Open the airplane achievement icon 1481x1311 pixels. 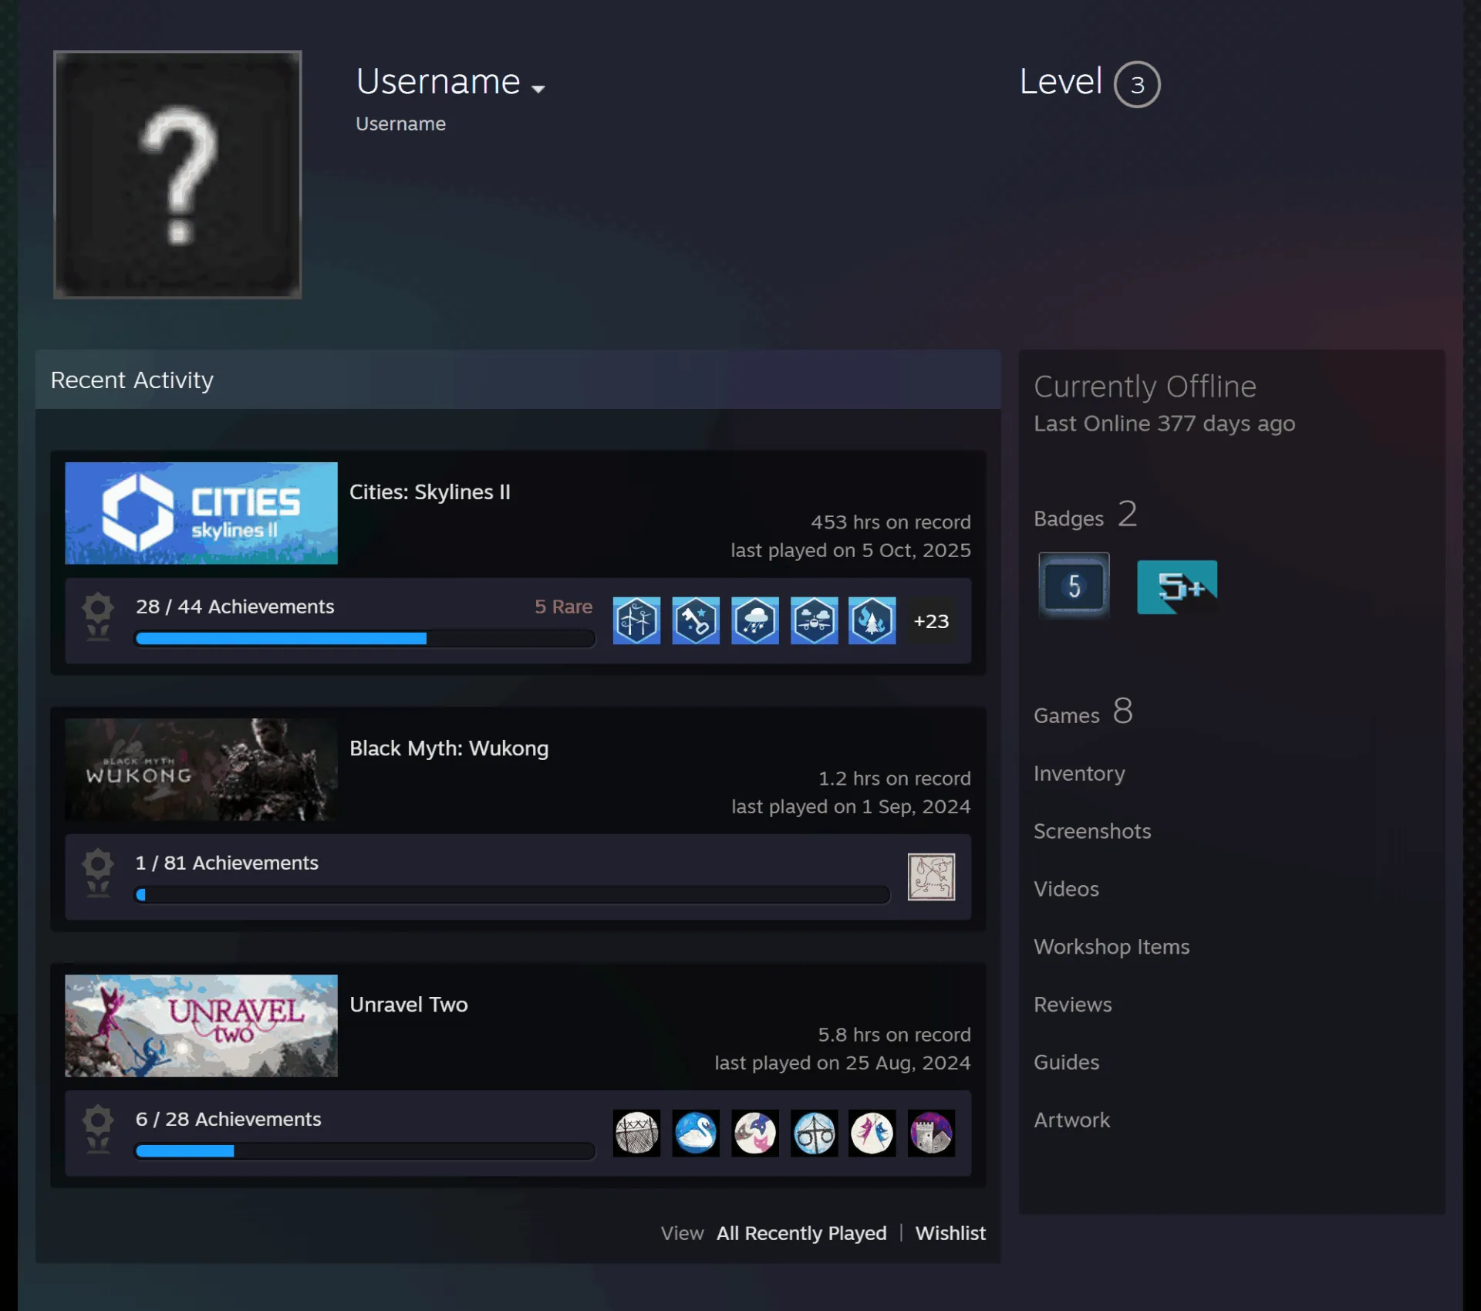click(814, 620)
